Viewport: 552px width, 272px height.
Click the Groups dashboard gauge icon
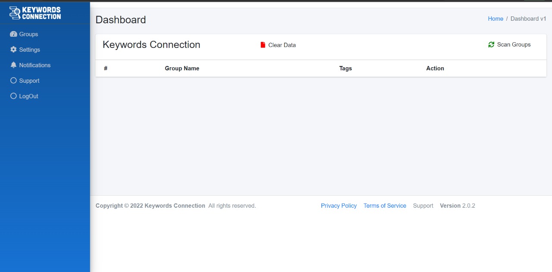[x=13, y=34]
